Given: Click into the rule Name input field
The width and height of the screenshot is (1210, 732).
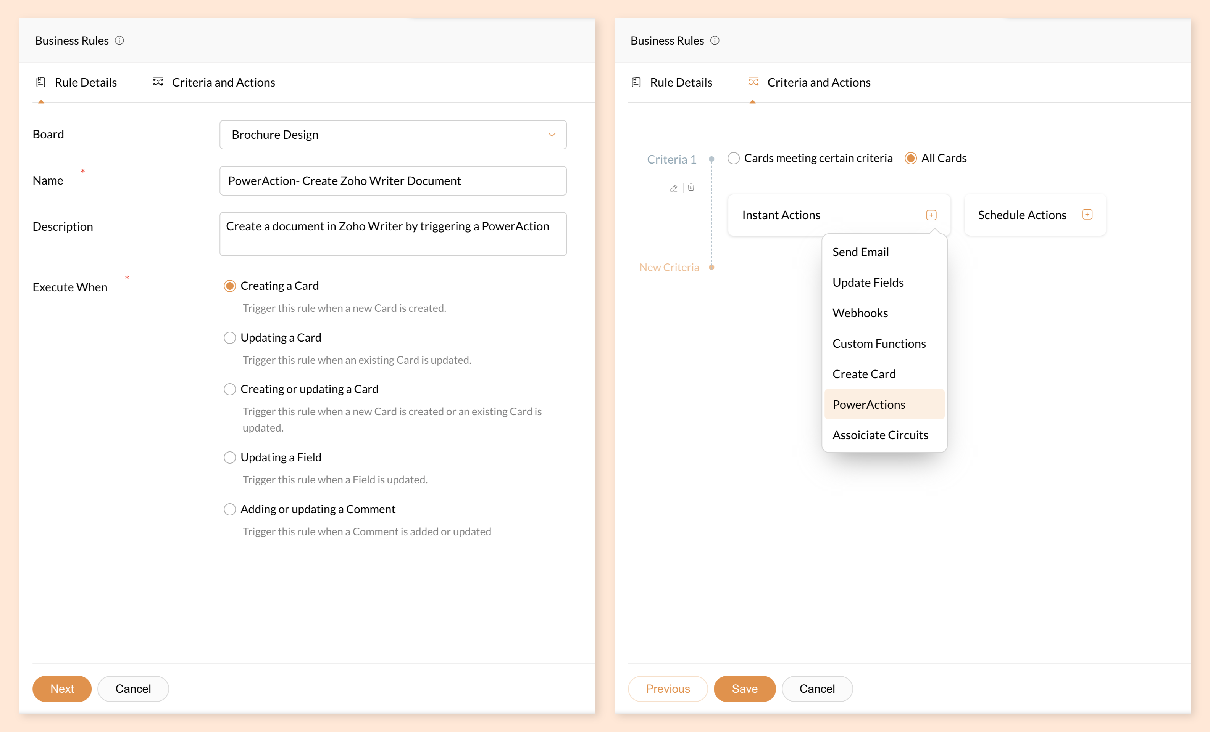Looking at the screenshot, I should (x=393, y=181).
